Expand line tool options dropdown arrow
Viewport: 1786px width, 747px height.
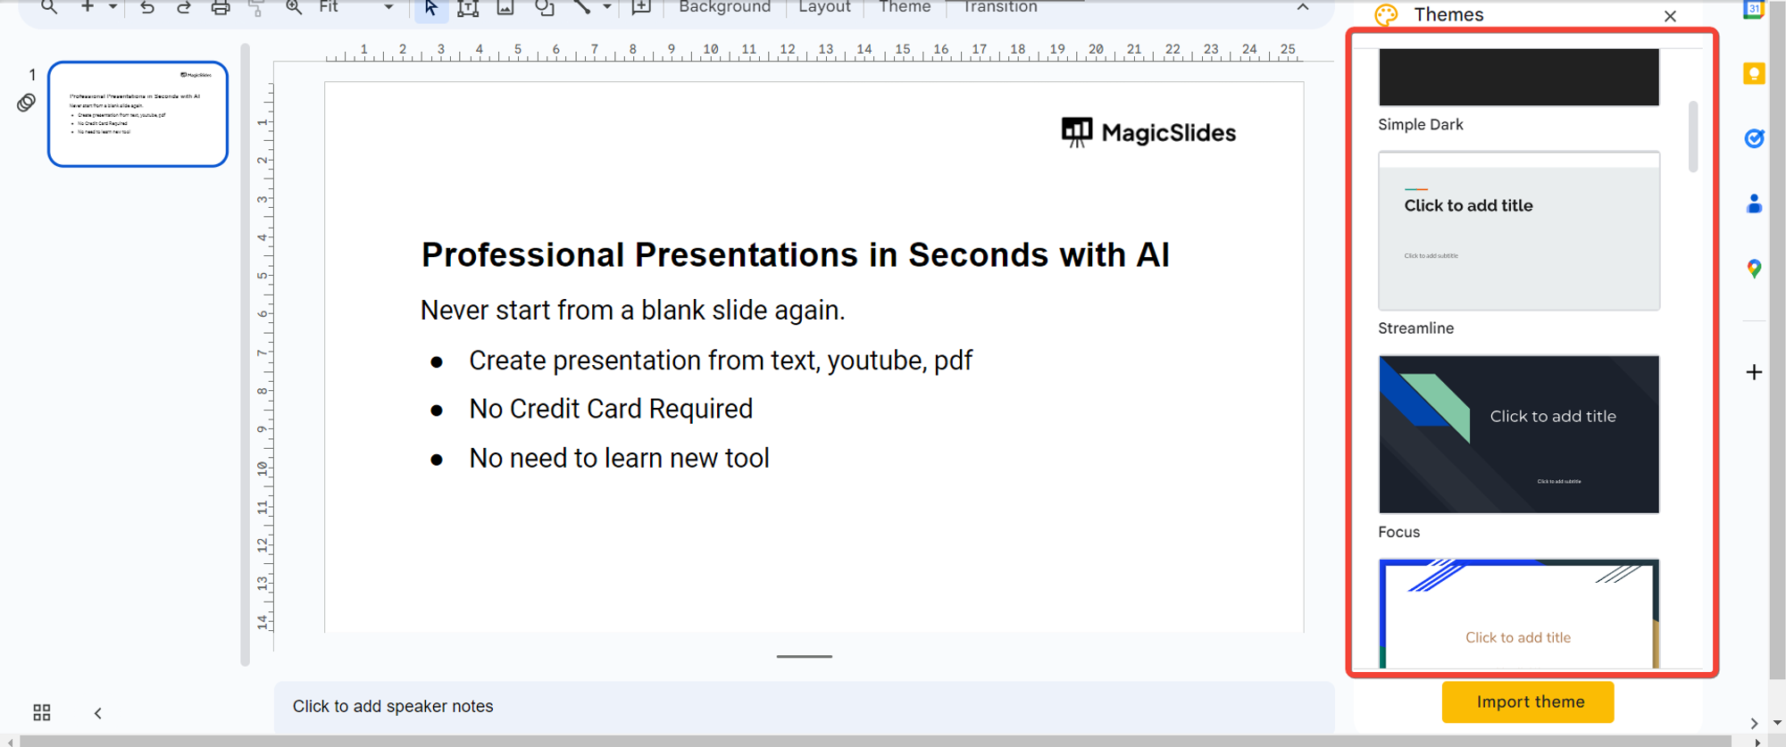(x=607, y=7)
